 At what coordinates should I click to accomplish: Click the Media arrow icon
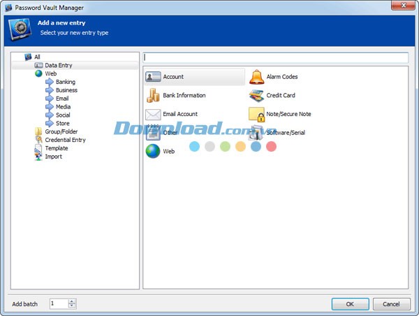[x=50, y=107]
